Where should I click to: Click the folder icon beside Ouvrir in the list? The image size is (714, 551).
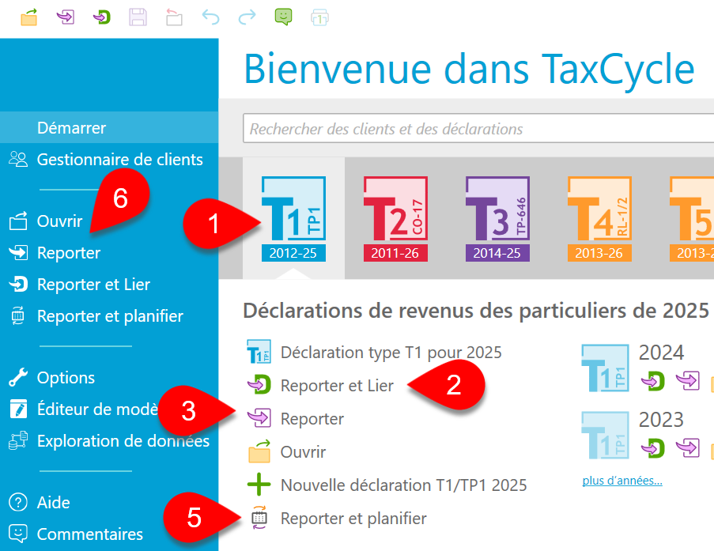click(259, 451)
